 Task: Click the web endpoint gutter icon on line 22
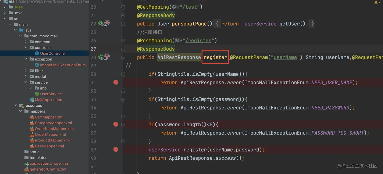(x=101, y=24)
